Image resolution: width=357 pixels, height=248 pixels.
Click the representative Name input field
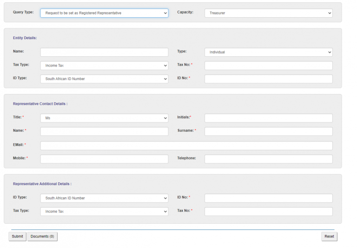[x=104, y=132]
